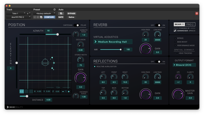204x115 pixels.
Task: Click the Stereo Width knob
Action: pos(80,60)
